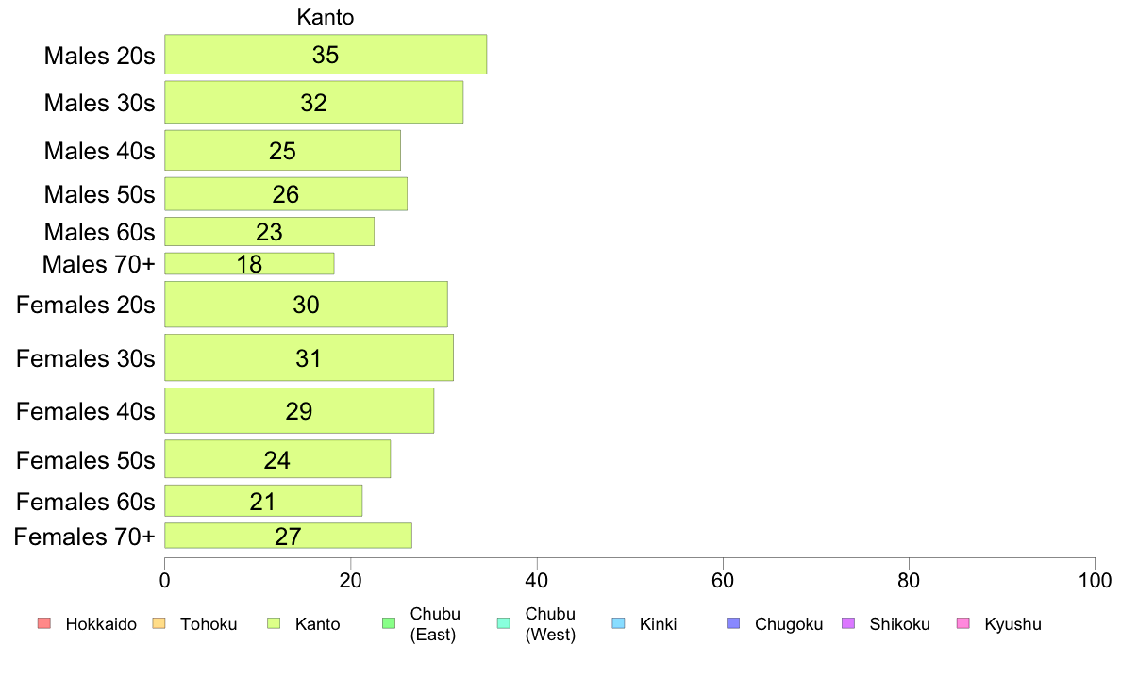Click the Chubu (East) green legend swatch
The height and width of the screenshot is (694, 1121).
coord(389,623)
